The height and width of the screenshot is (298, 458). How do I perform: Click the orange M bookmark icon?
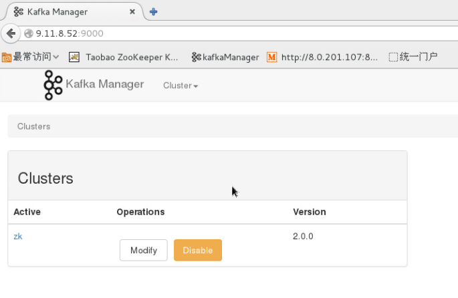coord(271,57)
